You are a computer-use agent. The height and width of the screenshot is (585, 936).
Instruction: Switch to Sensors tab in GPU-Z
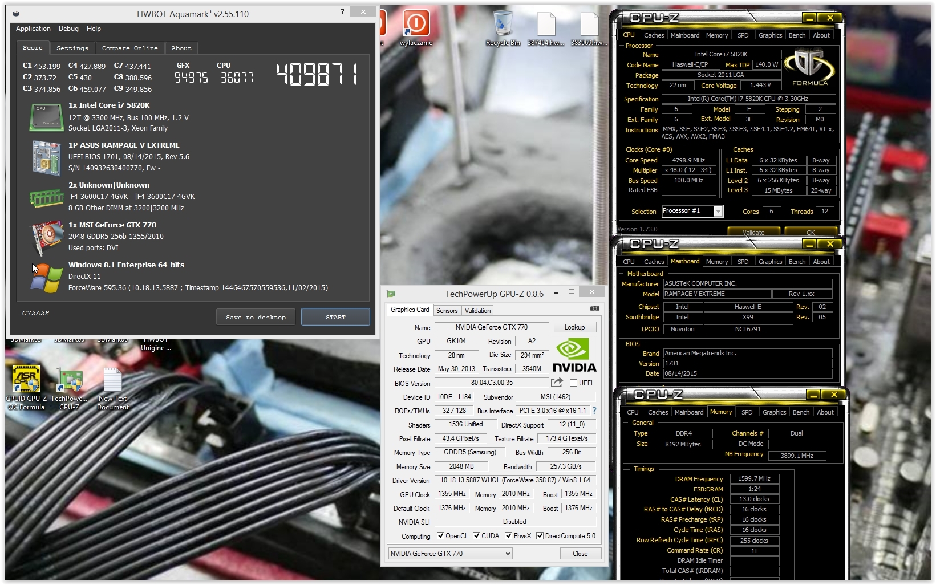pos(447,311)
